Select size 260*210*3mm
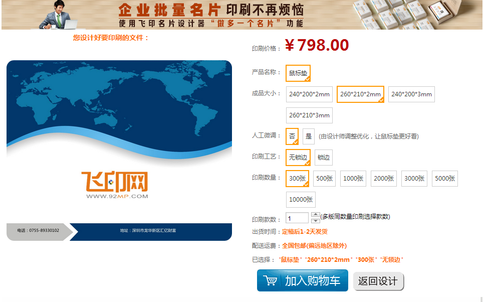Screen dimensions: 484x302 pos(309,115)
